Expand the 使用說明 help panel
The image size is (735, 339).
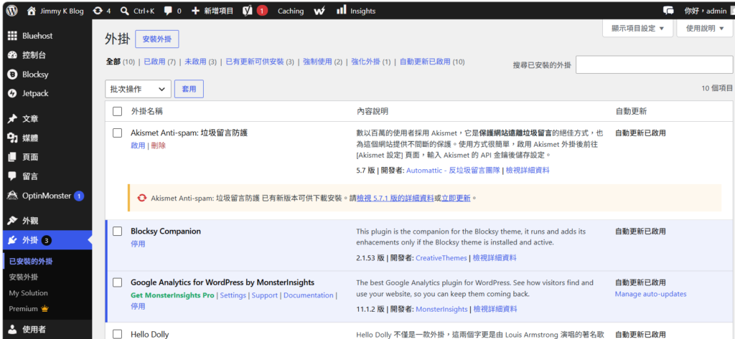click(x=705, y=28)
